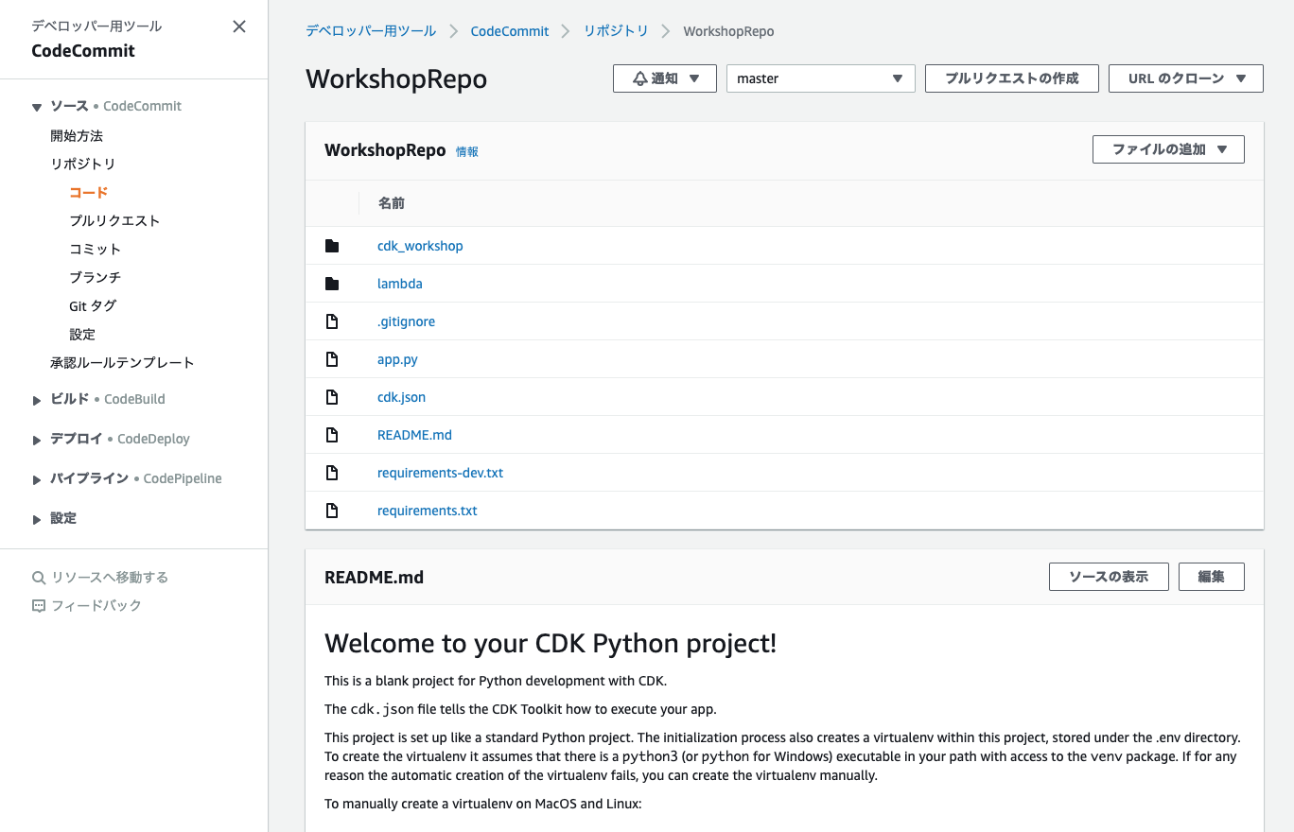Viewport: 1294px width, 832px height.
Task: Open the cdk_workshop folder
Action: [420, 246]
